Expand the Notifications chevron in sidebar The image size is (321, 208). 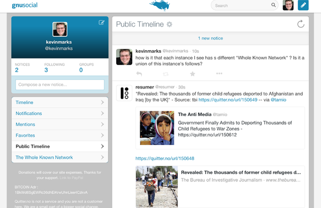click(102, 113)
